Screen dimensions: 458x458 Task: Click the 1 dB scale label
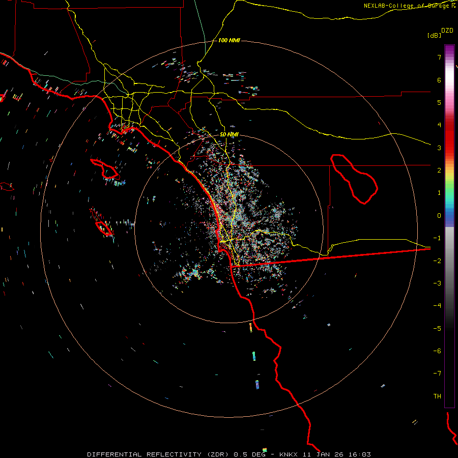point(439,193)
